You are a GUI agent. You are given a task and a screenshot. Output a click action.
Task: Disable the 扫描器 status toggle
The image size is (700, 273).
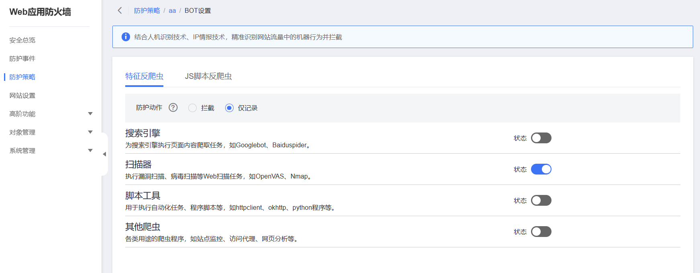click(x=541, y=169)
